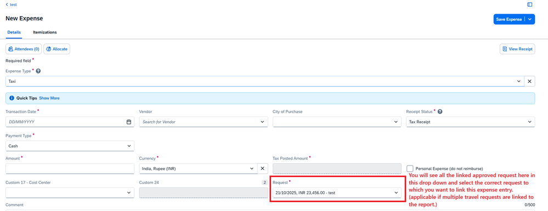
Task: Click the Quick Tips info icon
Action: click(x=12, y=98)
